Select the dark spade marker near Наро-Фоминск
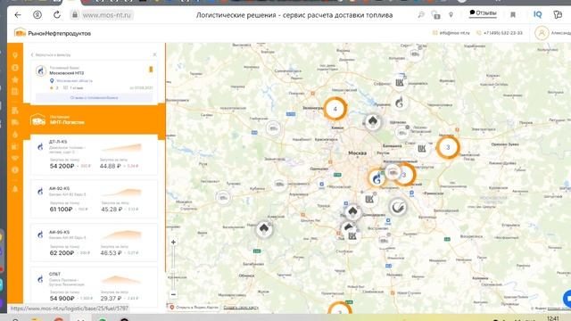The height and width of the screenshot is (321, 571). [x=264, y=229]
